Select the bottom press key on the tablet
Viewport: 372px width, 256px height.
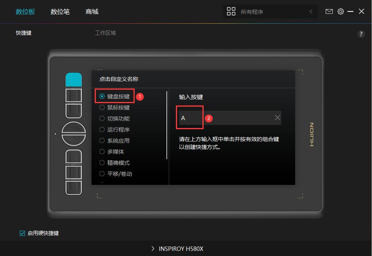[x=74, y=188]
